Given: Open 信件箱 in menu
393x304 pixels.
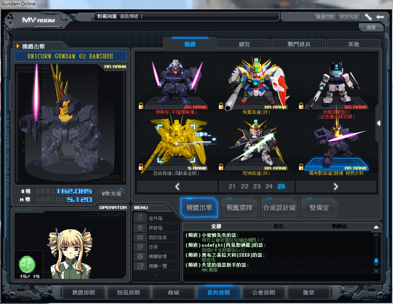Looking at the screenshot, I should pos(156,218).
